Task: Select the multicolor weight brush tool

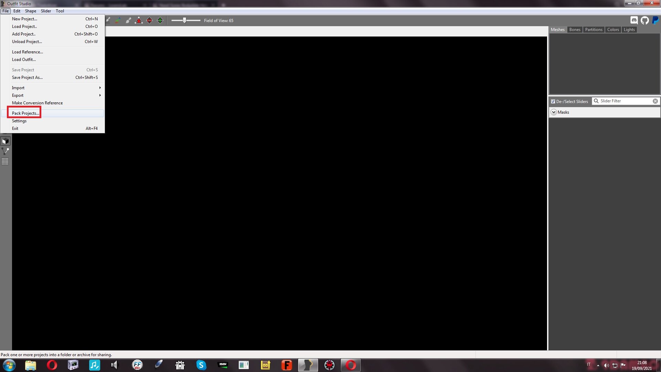Action: [x=118, y=21]
